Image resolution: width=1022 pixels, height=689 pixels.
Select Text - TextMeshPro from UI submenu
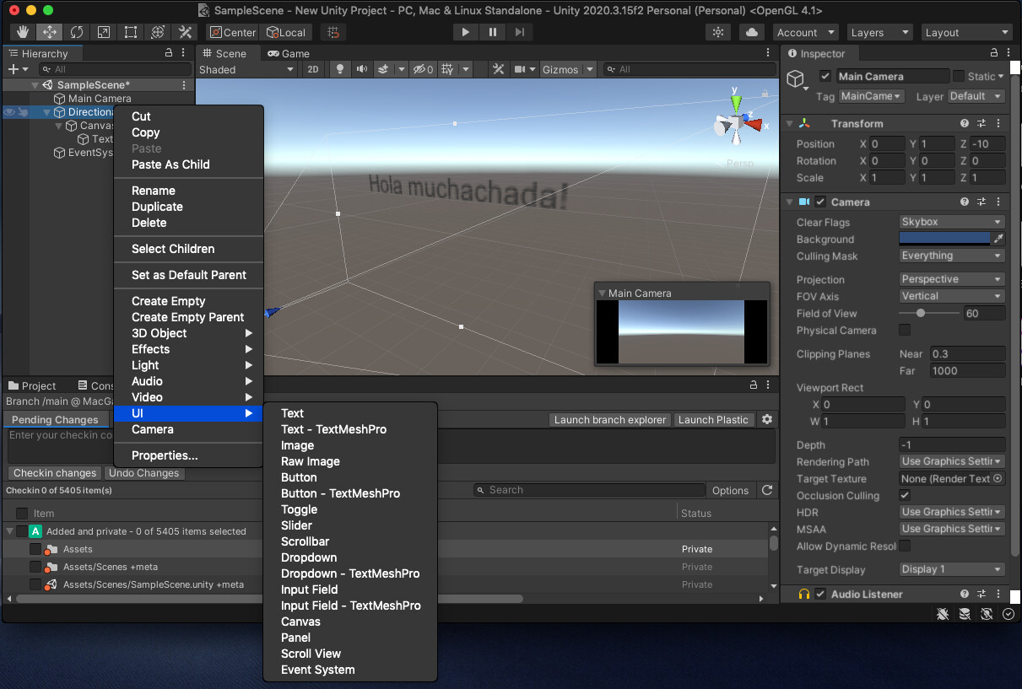pyautogui.click(x=333, y=429)
